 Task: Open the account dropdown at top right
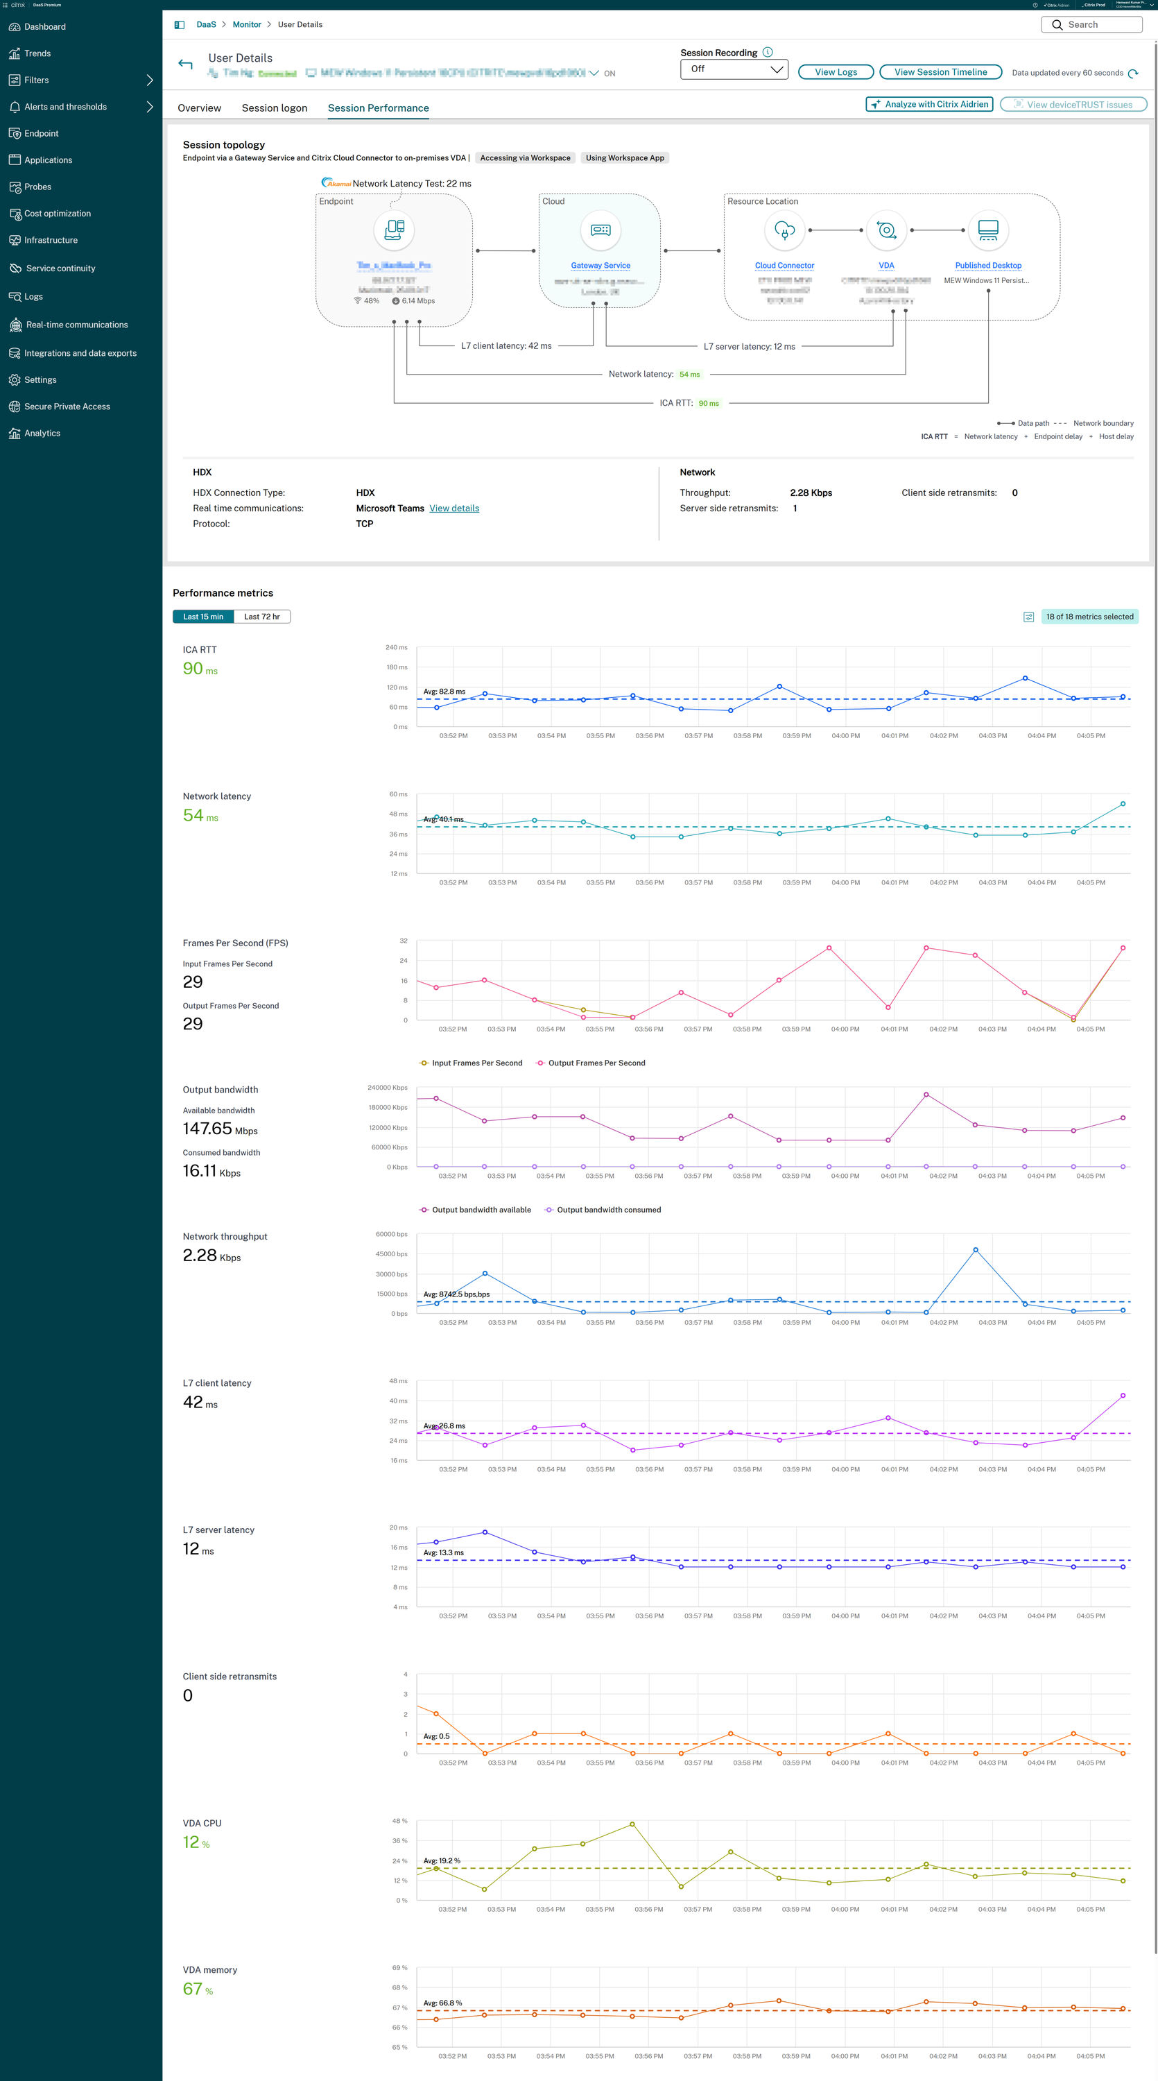[1152, 5]
